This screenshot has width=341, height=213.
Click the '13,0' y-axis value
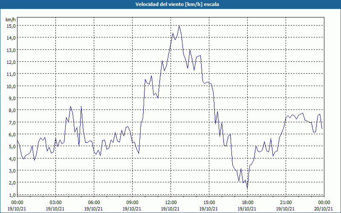(x=11, y=50)
